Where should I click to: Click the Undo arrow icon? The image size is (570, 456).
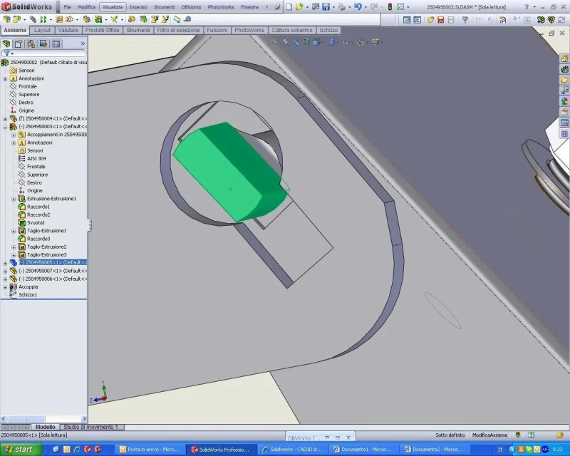(x=358, y=7)
